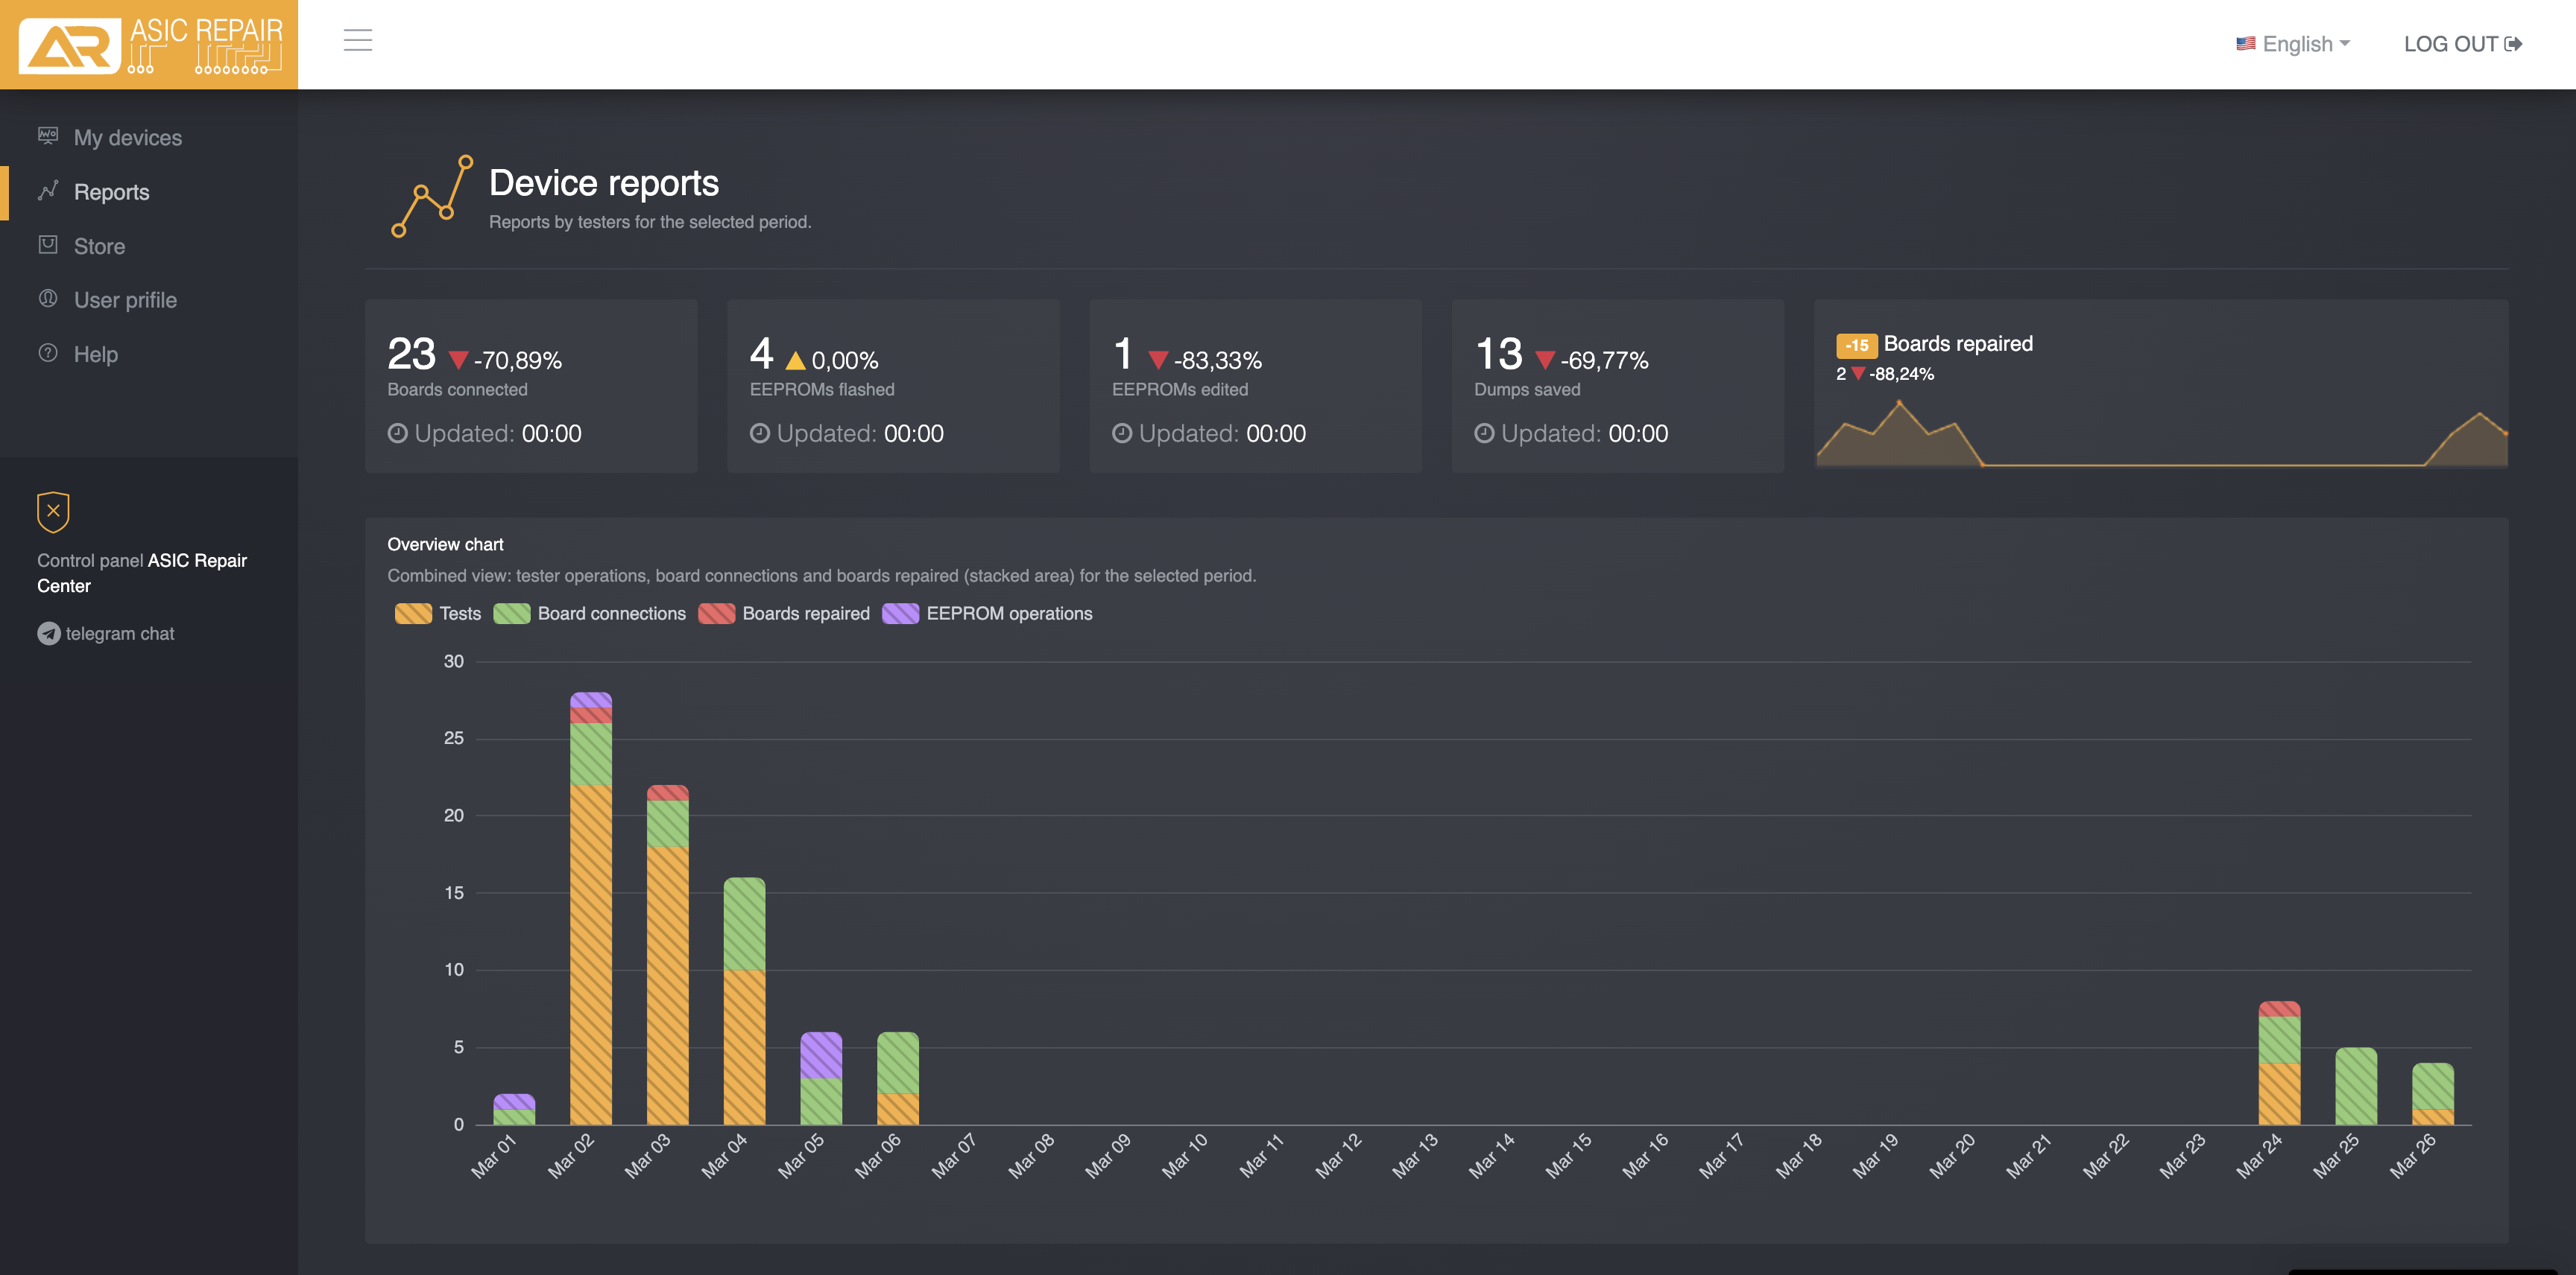Go to the Store page
The width and height of the screenshot is (2576, 1275).
pos(149,246)
